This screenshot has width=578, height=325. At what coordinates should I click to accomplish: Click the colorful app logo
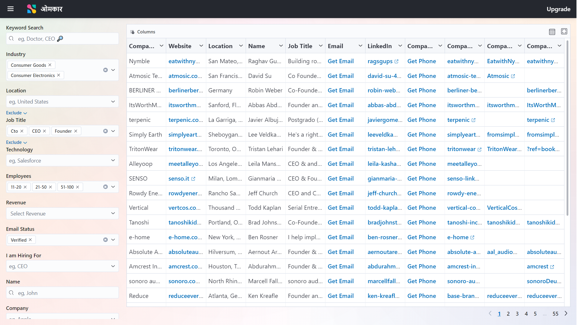pyautogui.click(x=32, y=9)
